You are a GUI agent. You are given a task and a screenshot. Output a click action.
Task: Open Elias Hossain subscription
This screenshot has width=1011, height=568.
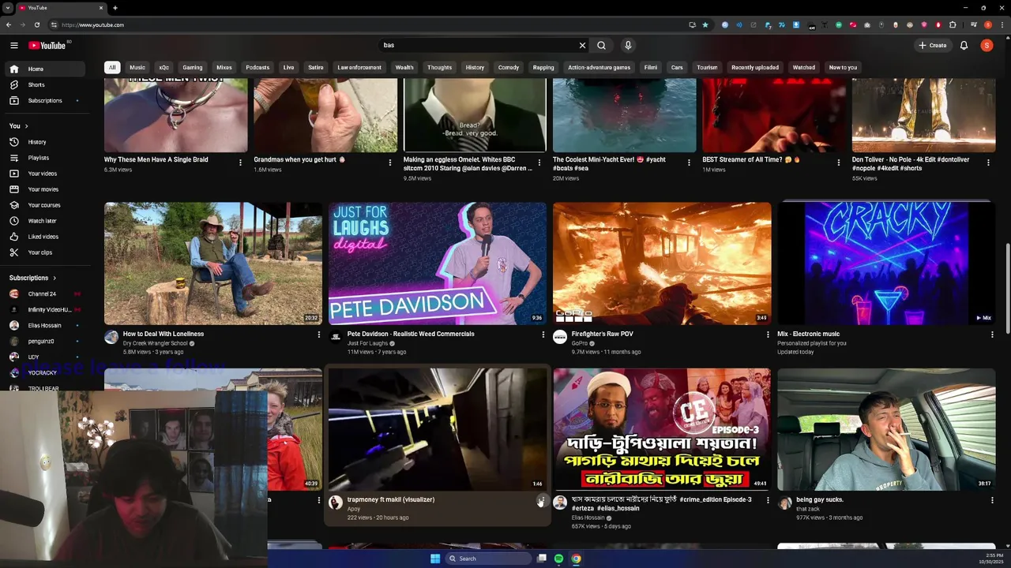pyautogui.click(x=44, y=325)
